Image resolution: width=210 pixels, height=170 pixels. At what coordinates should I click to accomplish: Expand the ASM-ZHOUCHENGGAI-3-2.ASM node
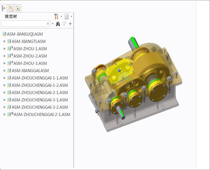[5, 107]
